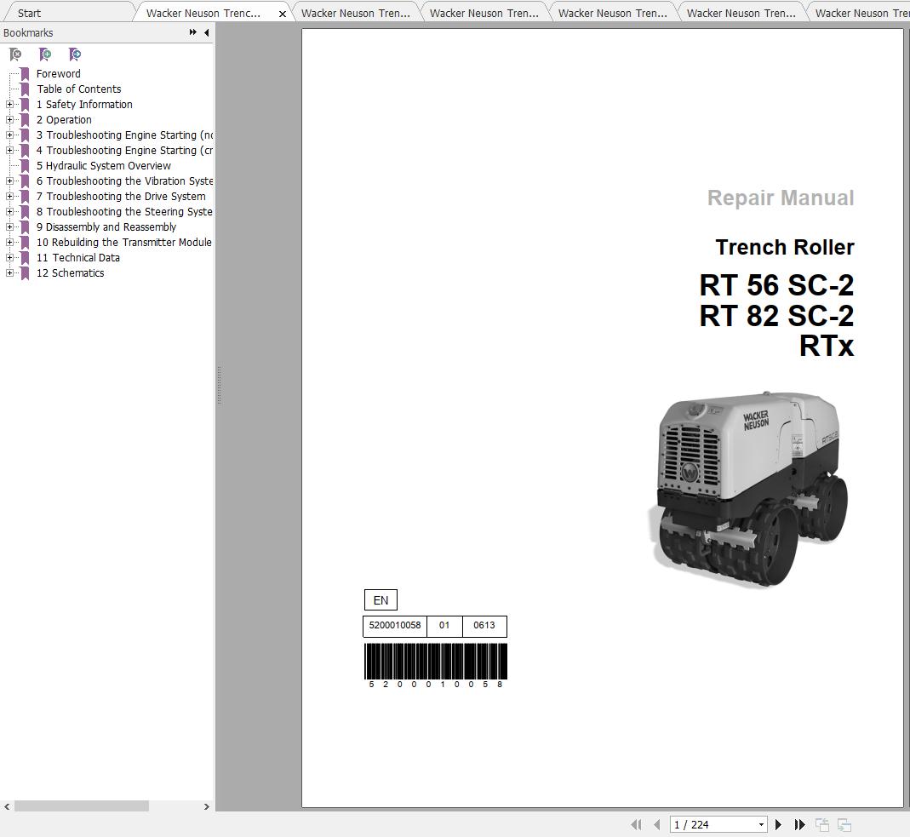Open the Table of Contents bookmark
Screen dimensions: 910x837
point(79,89)
